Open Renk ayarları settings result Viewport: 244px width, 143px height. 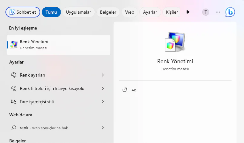(x=58, y=75)
